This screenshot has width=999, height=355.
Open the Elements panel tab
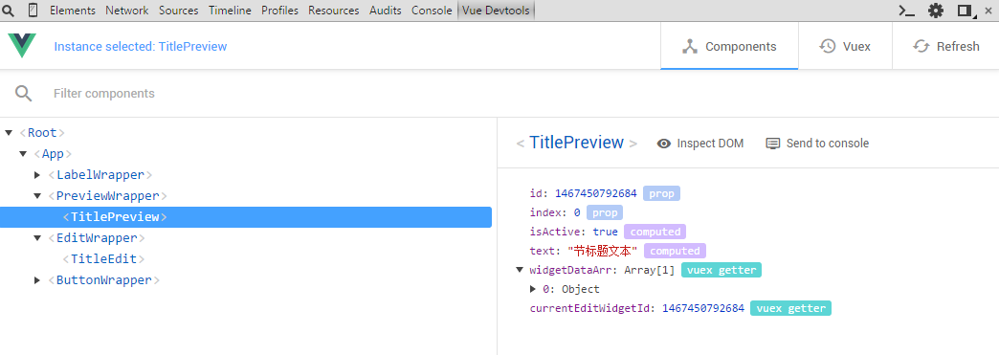tap(73, 11)
